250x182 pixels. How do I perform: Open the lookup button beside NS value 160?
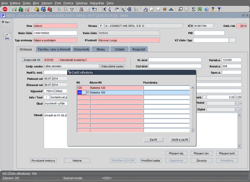pos(88,92)
